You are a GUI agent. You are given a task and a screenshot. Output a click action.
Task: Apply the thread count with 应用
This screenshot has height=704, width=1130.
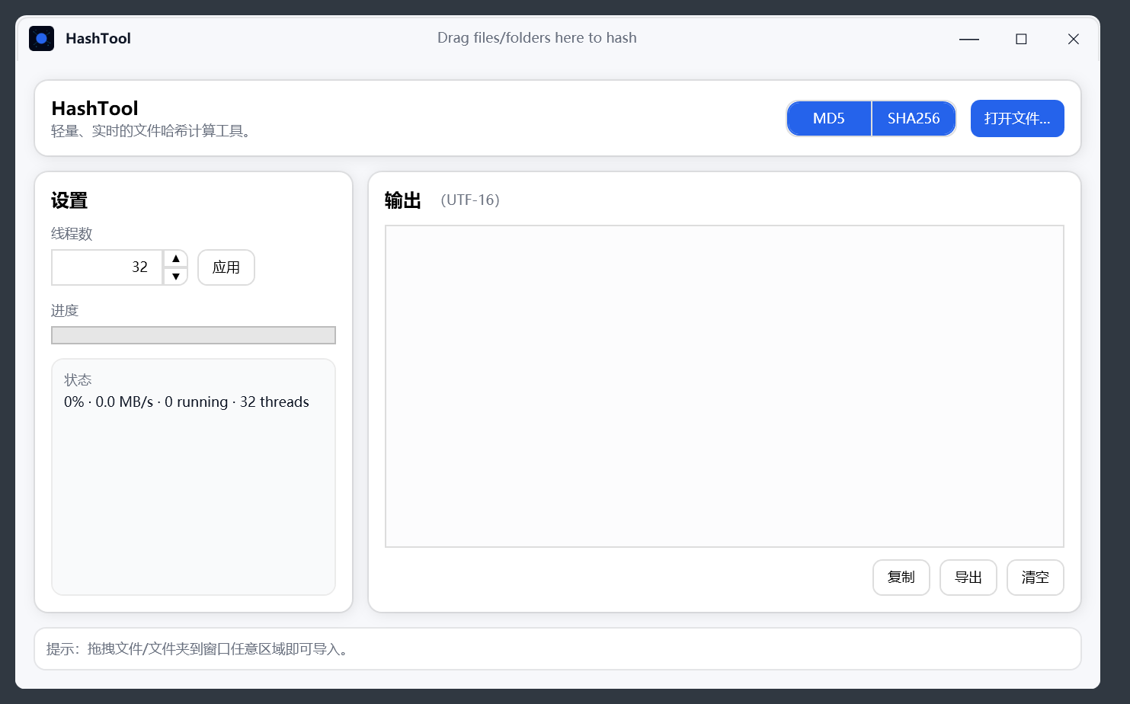(226, 267)
